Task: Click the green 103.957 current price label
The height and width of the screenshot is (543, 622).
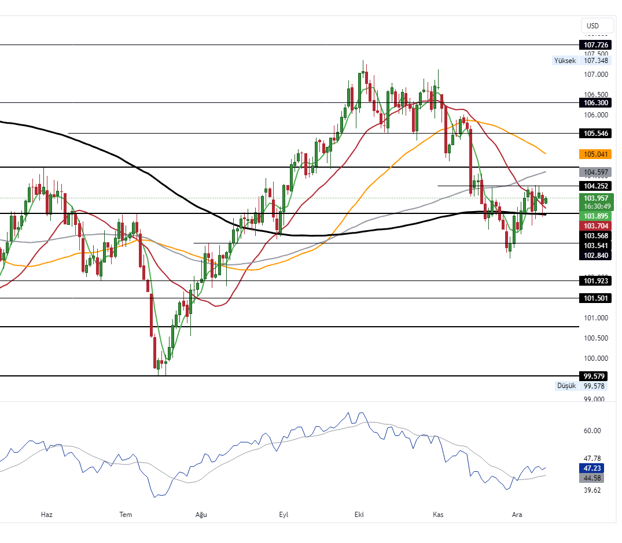Action: coord(595,198)
